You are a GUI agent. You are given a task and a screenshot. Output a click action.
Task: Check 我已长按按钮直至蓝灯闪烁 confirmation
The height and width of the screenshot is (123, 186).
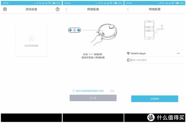(74, 91)
